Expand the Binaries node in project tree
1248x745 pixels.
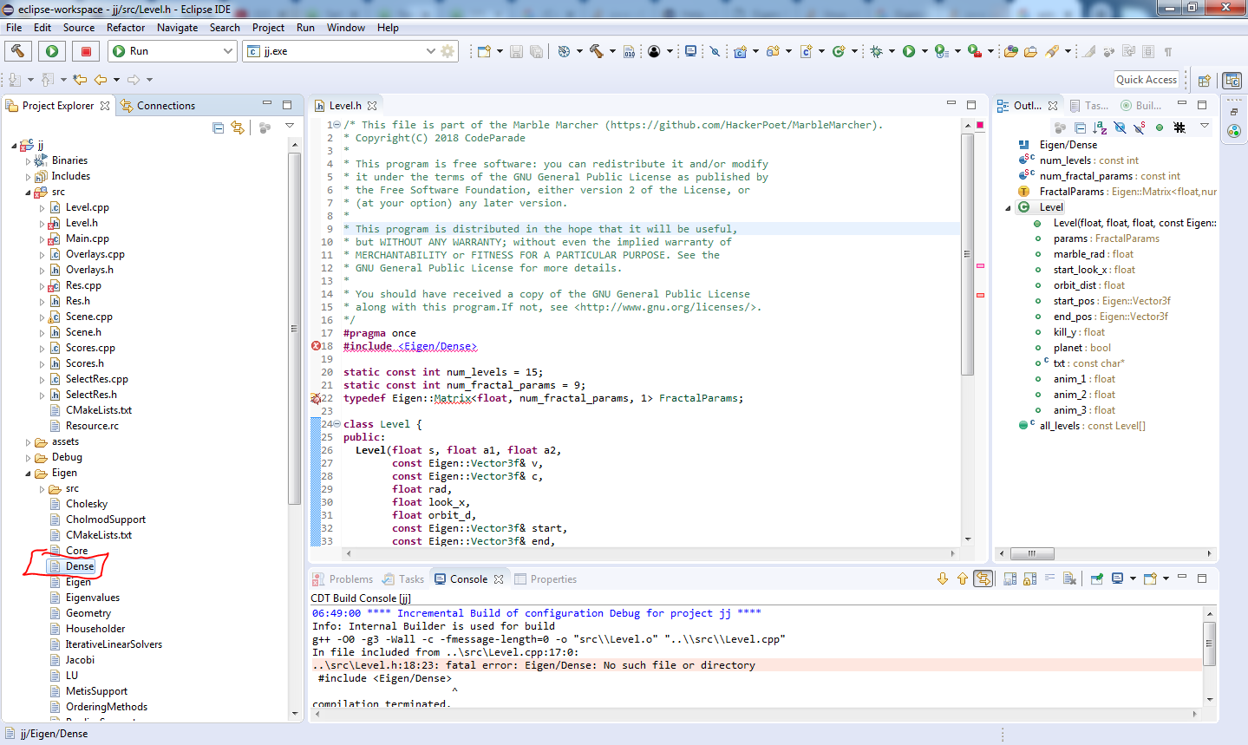click(28, 161)
